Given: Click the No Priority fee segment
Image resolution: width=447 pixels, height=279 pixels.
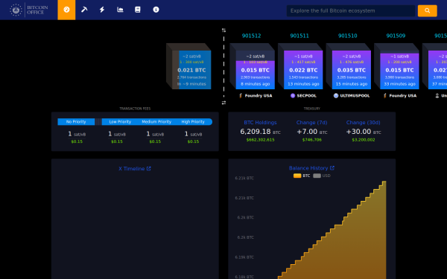Looking at the screenshot, I should click(x=76, y=122).
